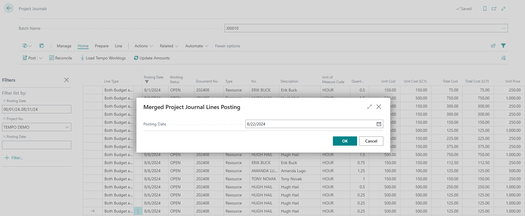Expand the Actions menu

[x=144, y=46]
